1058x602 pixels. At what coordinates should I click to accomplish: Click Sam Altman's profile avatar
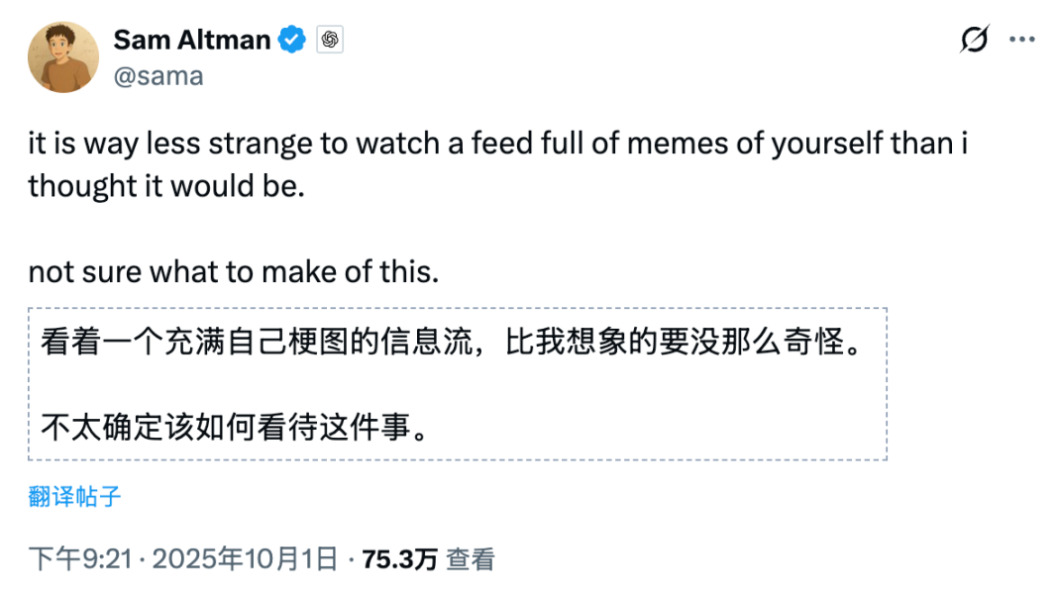pos(63,57)
